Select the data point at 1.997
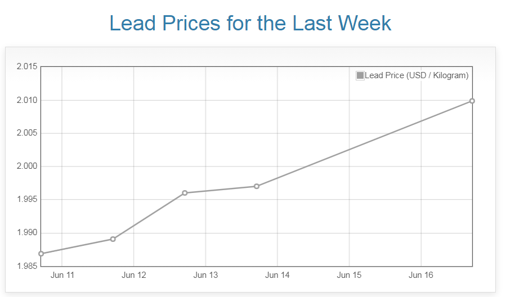This screenshot has height=297, width=506. click(x=257, y=186)
